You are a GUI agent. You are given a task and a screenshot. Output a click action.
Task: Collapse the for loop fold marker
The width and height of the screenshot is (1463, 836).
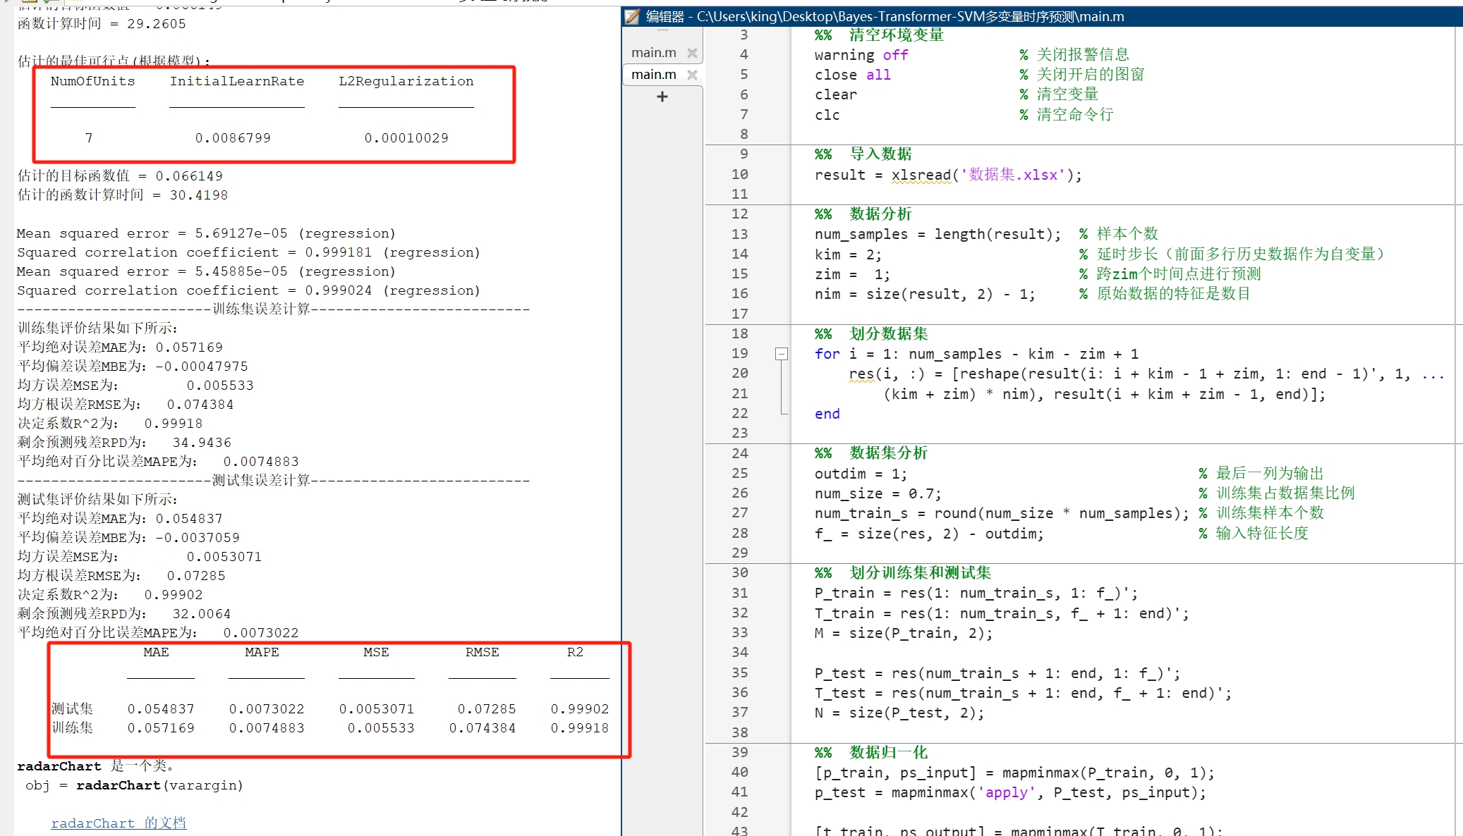[x=782, y=354]
